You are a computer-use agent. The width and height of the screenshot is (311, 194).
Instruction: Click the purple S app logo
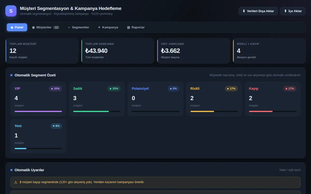tap(11, 11)
